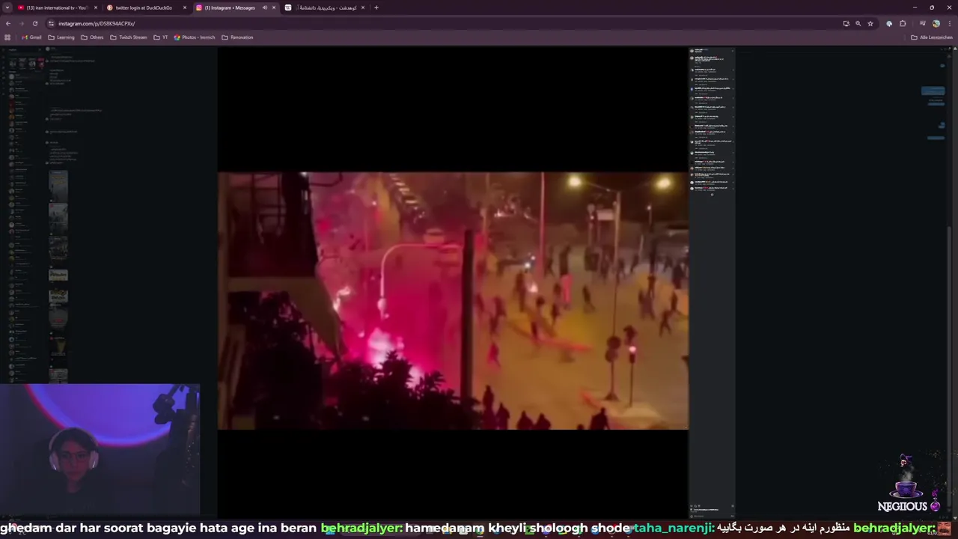Restore down the Chrome window

point(932,7)
